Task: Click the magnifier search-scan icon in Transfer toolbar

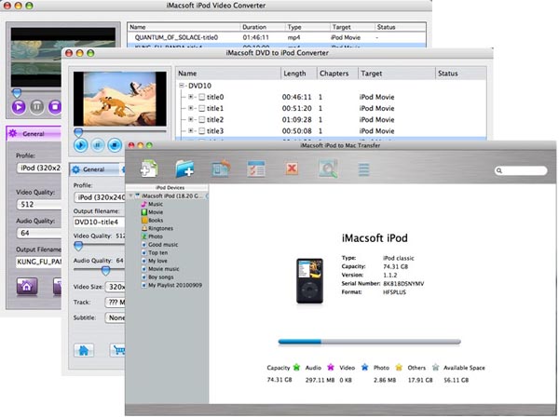Action: 328,169
